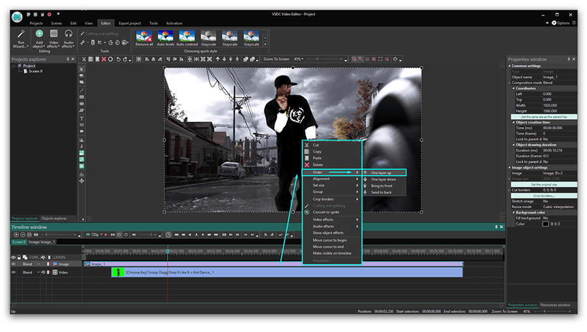Collapse the Coordinates section in Properties

coord(514,89)
